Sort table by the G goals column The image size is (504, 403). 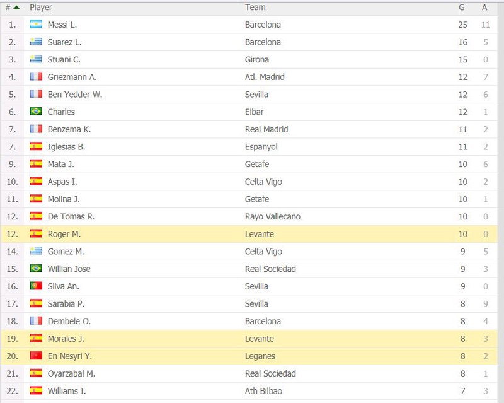(462, 8)
